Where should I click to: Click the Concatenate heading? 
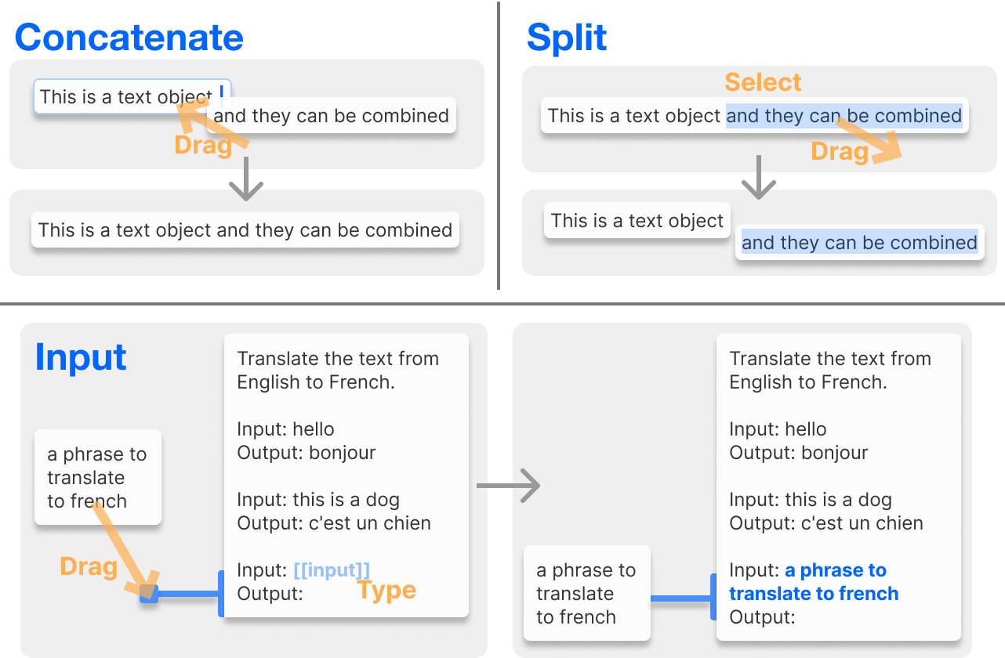(129, 37)
